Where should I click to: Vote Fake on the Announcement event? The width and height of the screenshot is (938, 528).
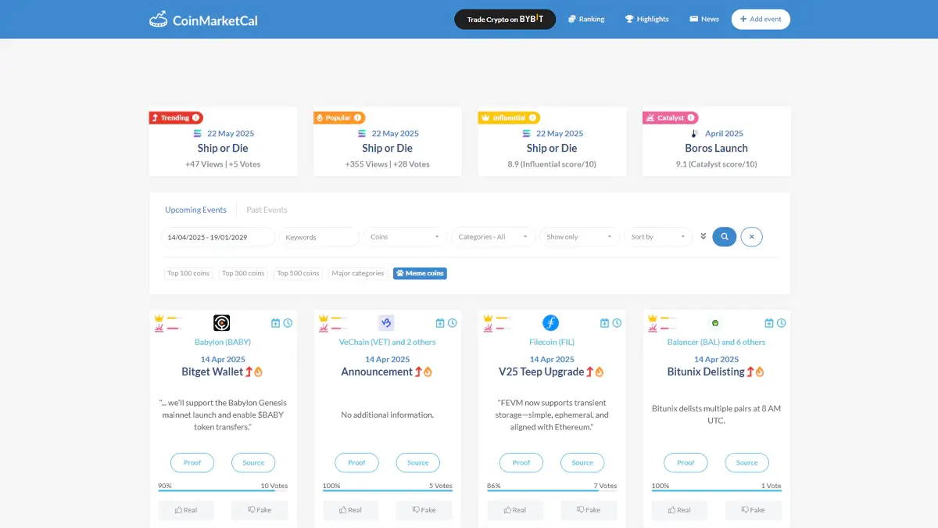[424, 510]
